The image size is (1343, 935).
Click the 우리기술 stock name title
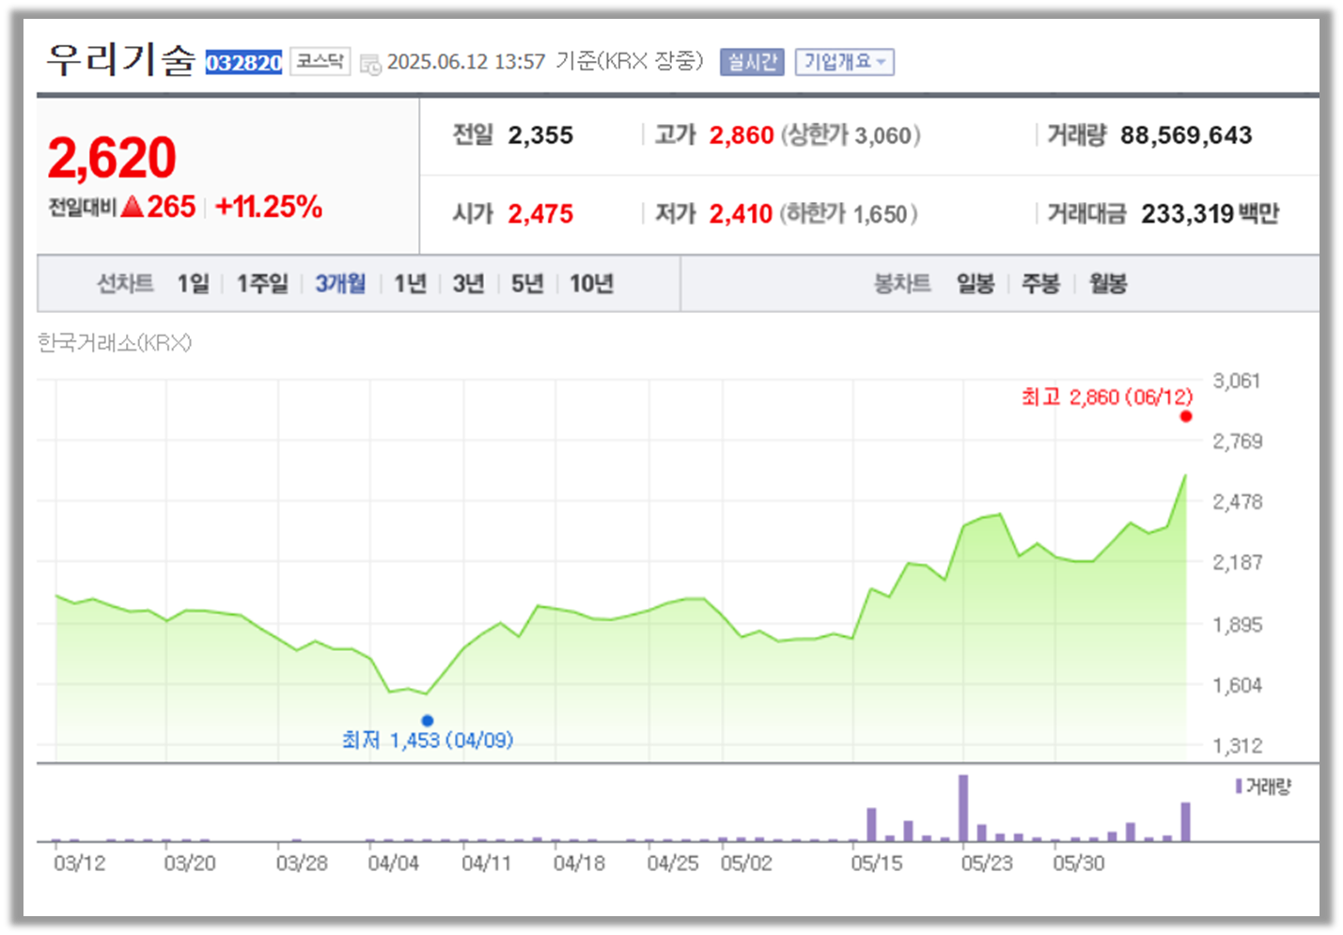[121, 60]
